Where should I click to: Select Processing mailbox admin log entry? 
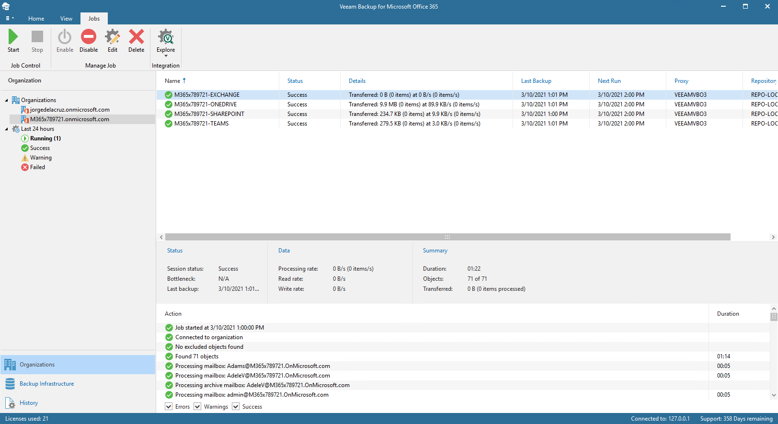tap(463, 395)
